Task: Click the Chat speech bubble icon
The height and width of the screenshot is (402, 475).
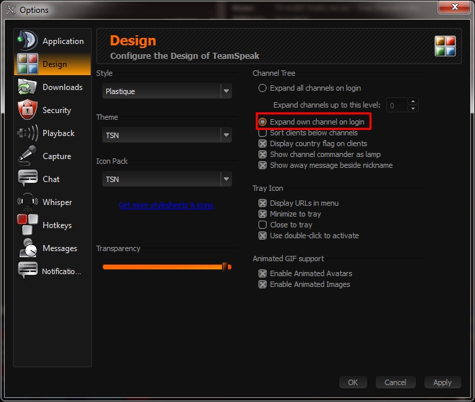Action: 28,179
